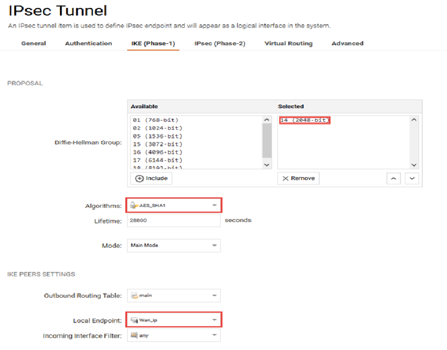Go to IPsec (Phase-2) tab
The height and width of the screenshot is (350, 447).
point(220,43)
